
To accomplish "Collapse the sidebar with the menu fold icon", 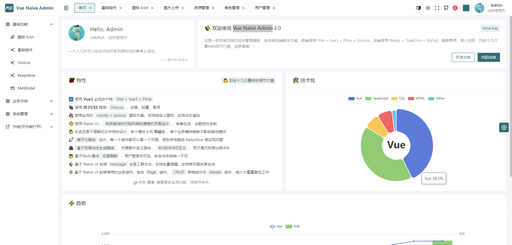I will 66,8.
